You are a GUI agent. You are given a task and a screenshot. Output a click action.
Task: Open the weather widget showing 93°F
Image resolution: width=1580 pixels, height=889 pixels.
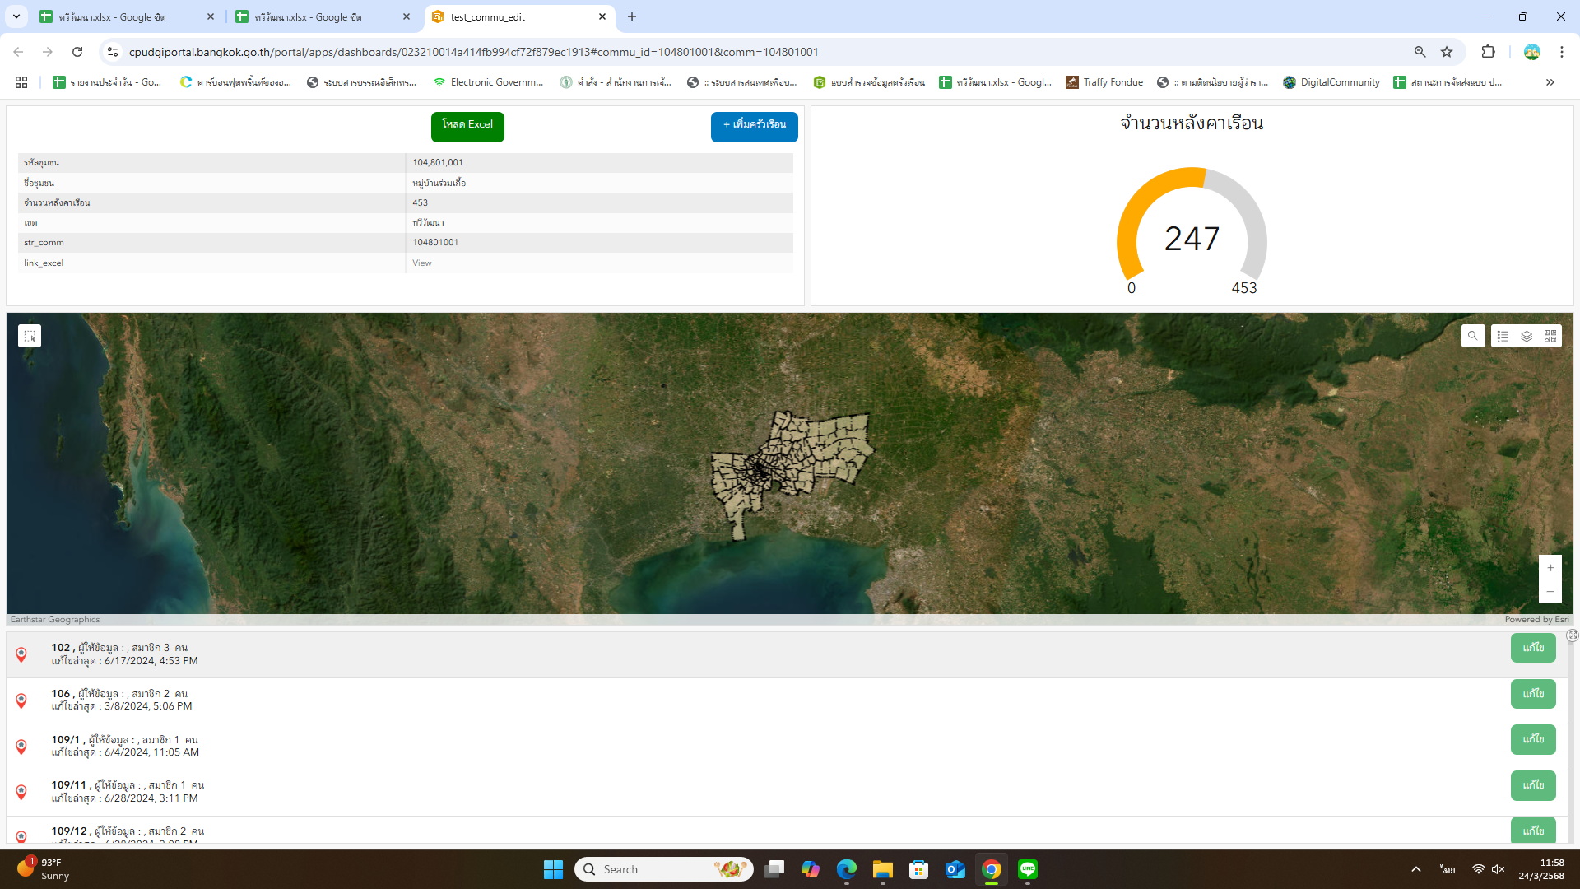[43, 869]
